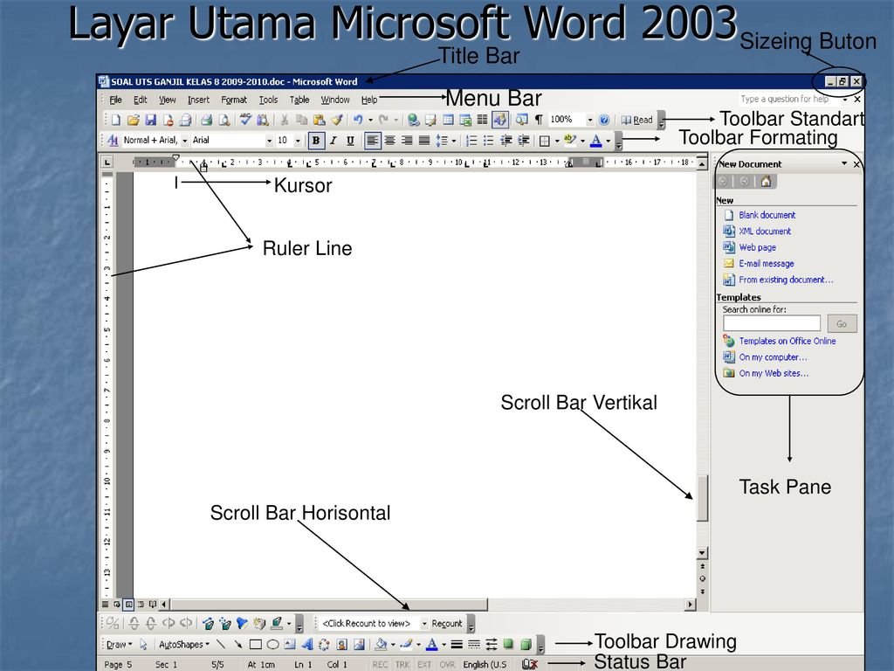Click the Show/Hide paragraph marks icon
Screen dimensions: 894x671
[539, 120]
